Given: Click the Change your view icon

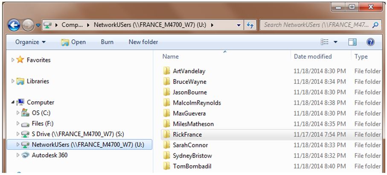Looking at the screenshot, I should 325,42.
